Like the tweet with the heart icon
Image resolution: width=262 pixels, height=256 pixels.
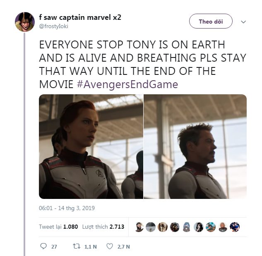[110, 246]
